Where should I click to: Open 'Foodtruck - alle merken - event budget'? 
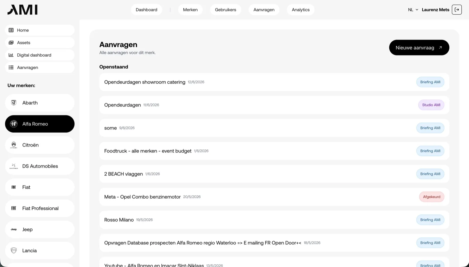274,151
